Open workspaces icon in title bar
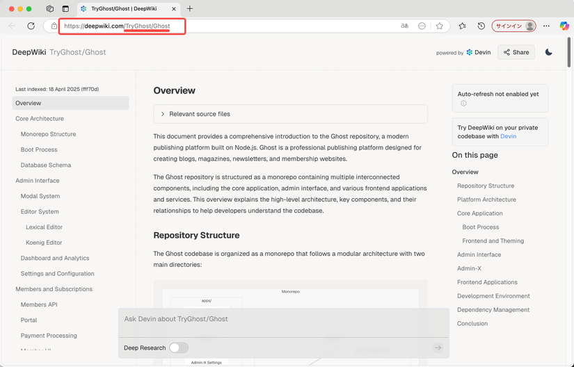This screenshot has width=574, height=367. point(50,9)
